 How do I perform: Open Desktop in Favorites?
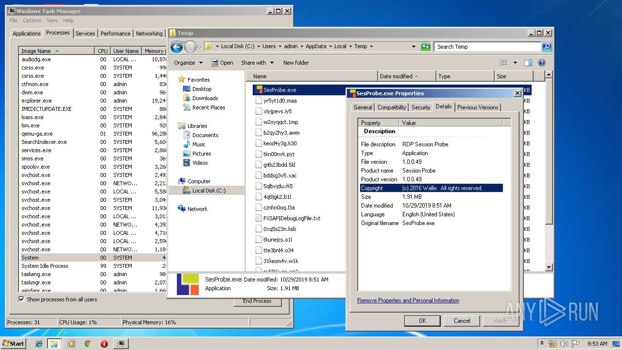pos(202,89)
